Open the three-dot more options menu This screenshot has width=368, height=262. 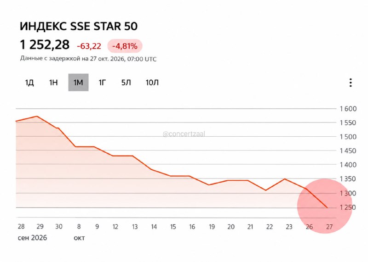[351, 83]
